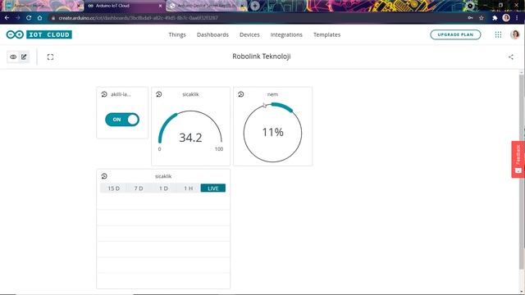Screen dimensions: 525x295
Task: Click the nem widget title label
Action: (272, 94)
